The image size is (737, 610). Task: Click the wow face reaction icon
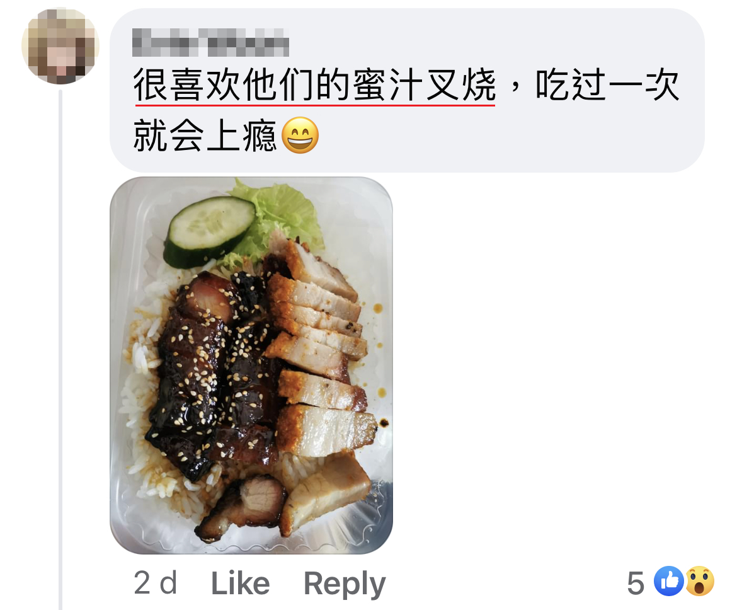click(700, 581)
